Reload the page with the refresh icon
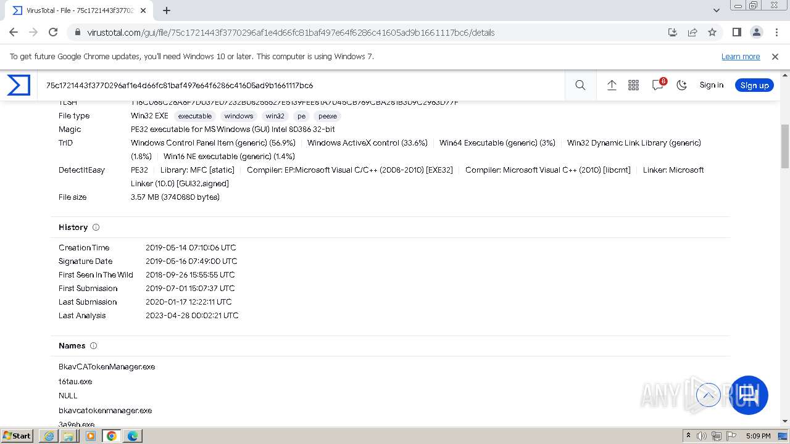Image resolution: width=790 pixels, height=444 pixels. pyautogui.click(x=53, y=32)
